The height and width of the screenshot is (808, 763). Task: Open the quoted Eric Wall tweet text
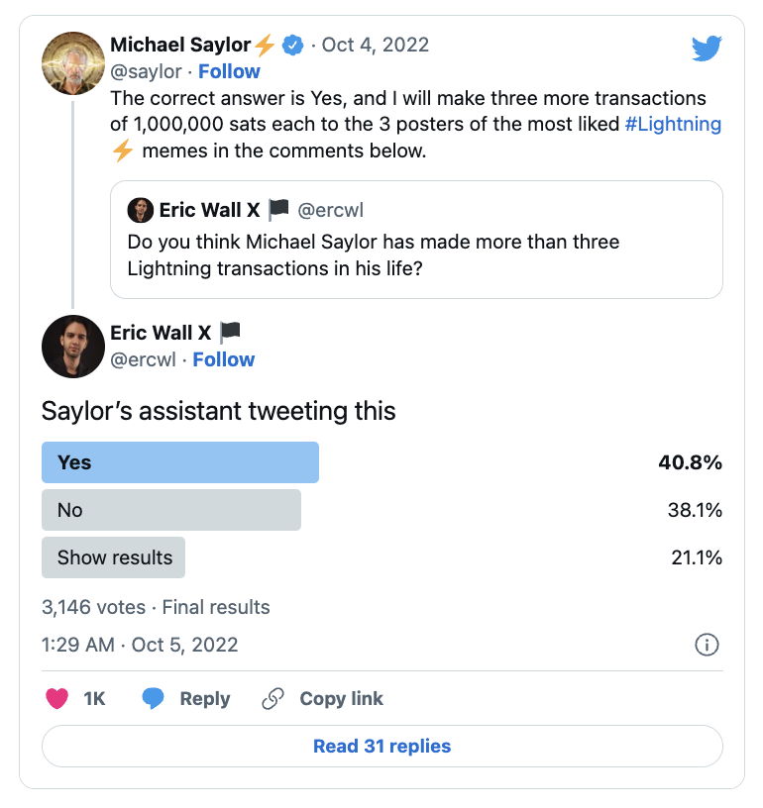pos(374,254)
